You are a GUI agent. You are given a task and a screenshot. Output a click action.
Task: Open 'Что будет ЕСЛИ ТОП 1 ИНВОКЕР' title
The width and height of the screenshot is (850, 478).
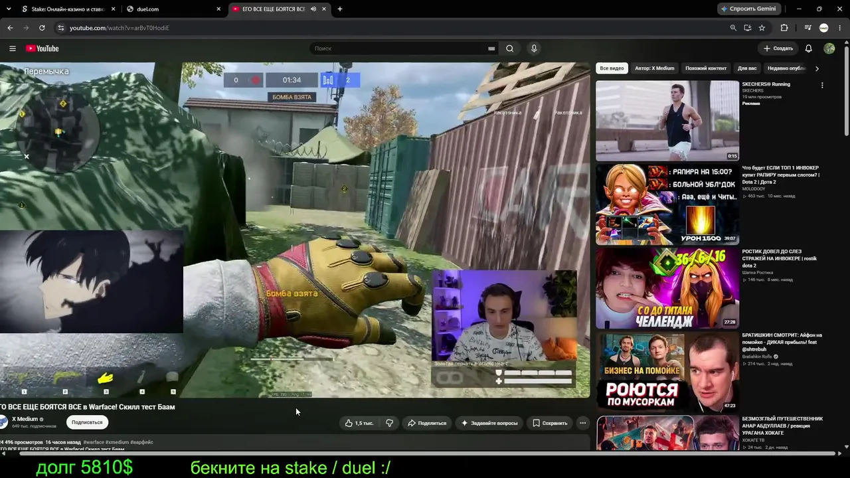[781, 175]
